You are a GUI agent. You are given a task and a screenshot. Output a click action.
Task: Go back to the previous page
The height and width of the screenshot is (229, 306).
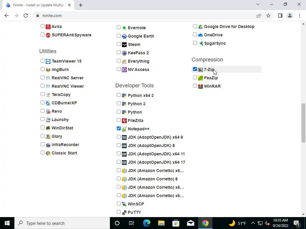point(7,16)
